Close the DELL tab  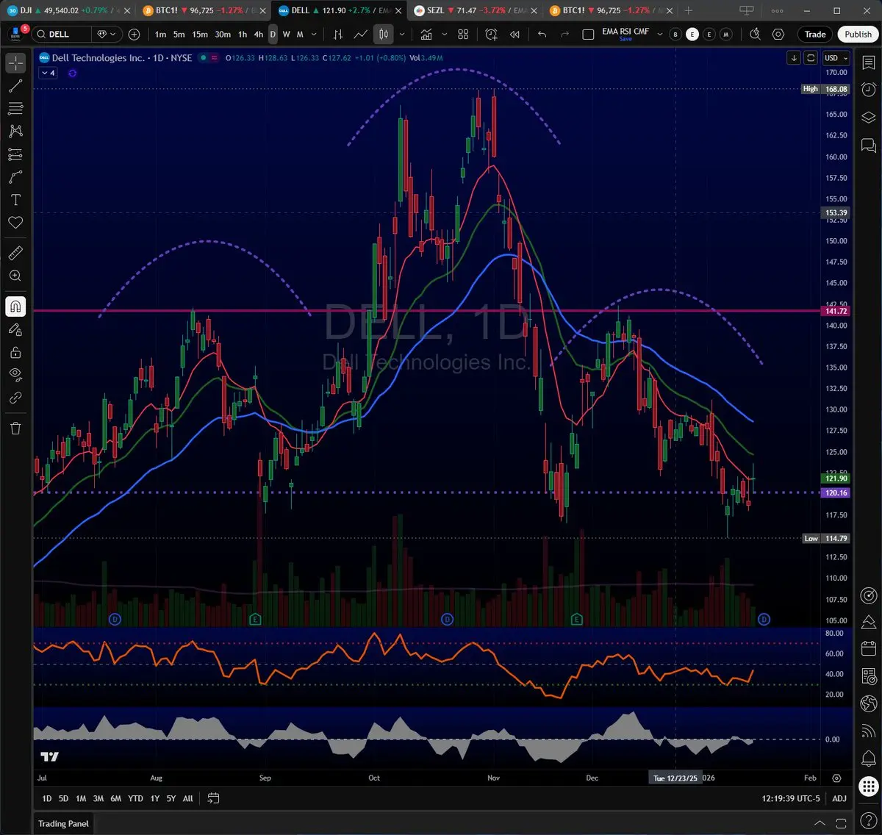tap(399, 11)
